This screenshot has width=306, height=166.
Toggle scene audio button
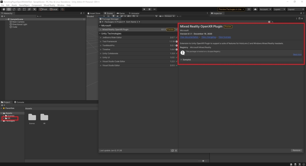pyautogui.click(x=117, y=16)
